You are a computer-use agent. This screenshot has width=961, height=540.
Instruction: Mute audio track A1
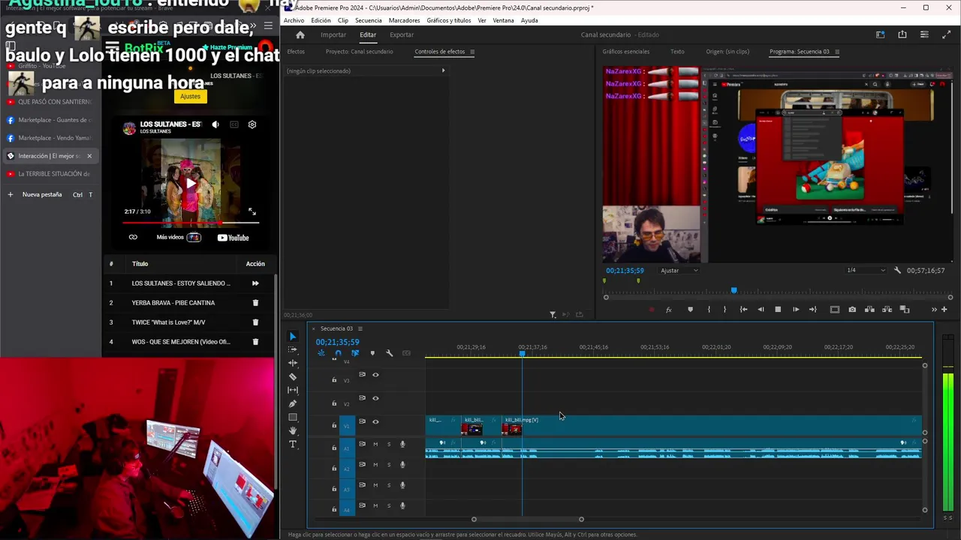click(375, 444)
